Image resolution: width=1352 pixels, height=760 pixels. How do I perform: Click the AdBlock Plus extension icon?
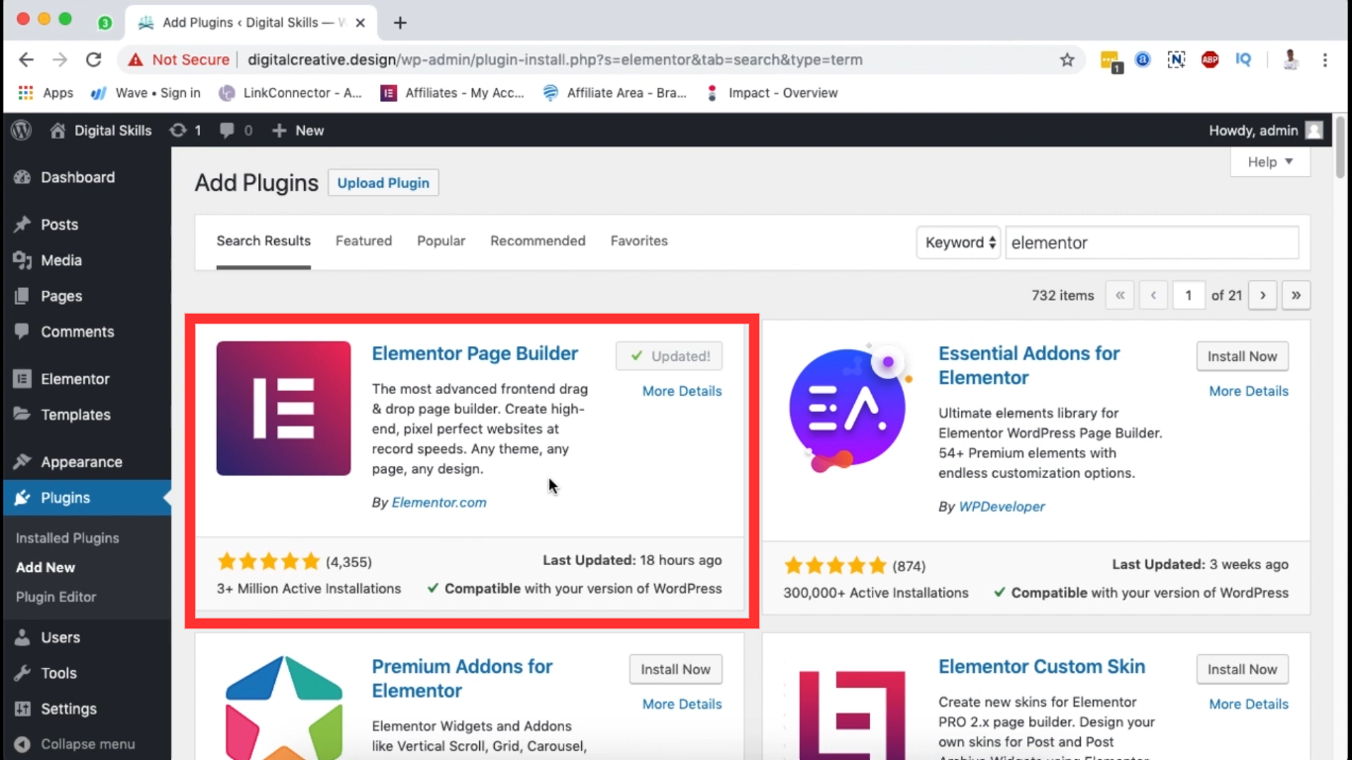coord(1209,59)
